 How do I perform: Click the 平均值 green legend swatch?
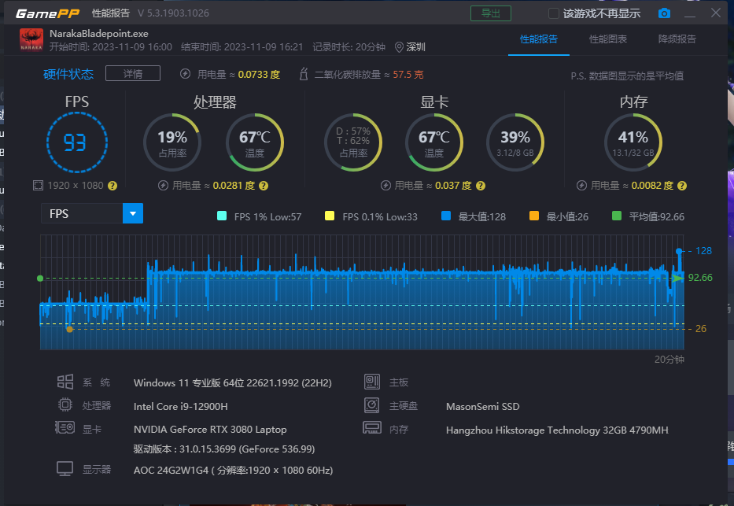pyautogui.click(x=617, y=216)
